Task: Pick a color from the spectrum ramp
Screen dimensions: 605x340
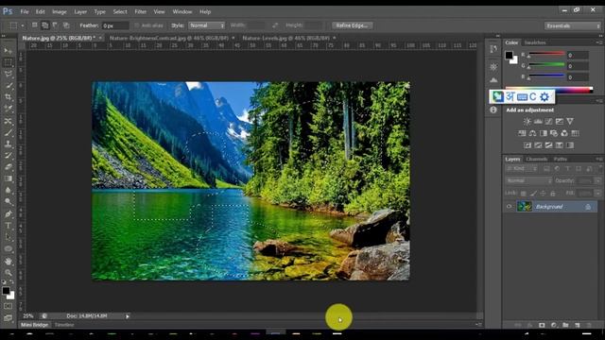Action: 548,90
